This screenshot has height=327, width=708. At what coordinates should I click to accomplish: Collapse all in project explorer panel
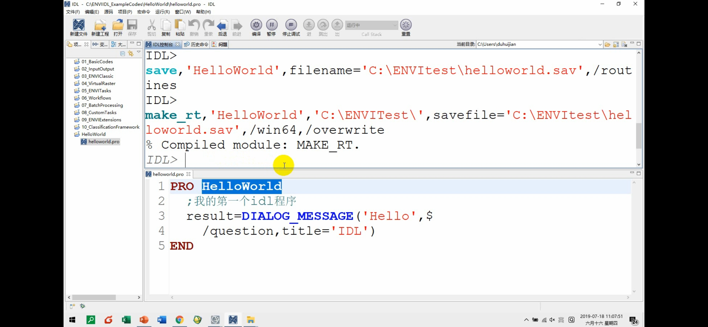pyautogui.click(x=123, y=54)
